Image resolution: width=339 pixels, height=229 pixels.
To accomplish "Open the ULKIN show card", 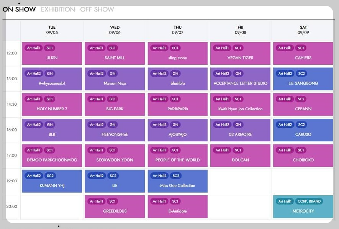I will coord(52,53).
